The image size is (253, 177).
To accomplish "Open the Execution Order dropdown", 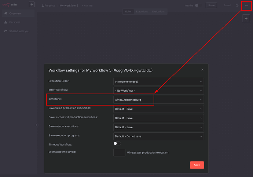I will [158, 82].
